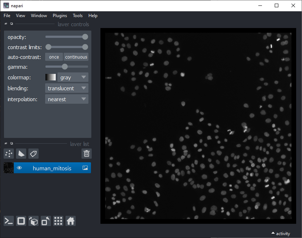
Task: Roll dimensions with cube icon
Action: tap(33, 221)
